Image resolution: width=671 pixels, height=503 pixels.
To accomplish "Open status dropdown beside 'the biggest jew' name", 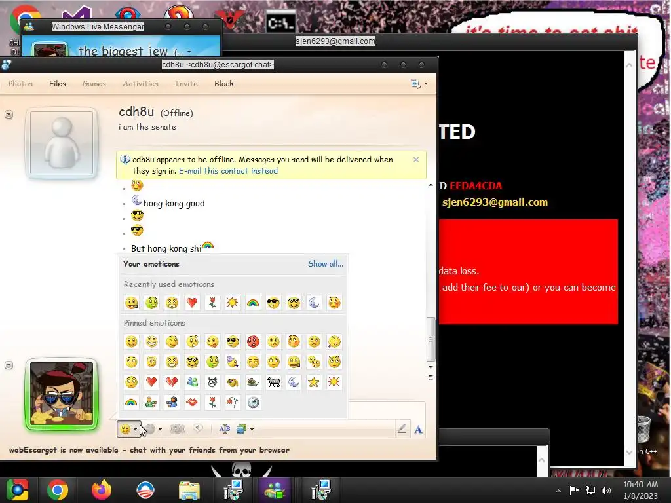I will point(189,52).
